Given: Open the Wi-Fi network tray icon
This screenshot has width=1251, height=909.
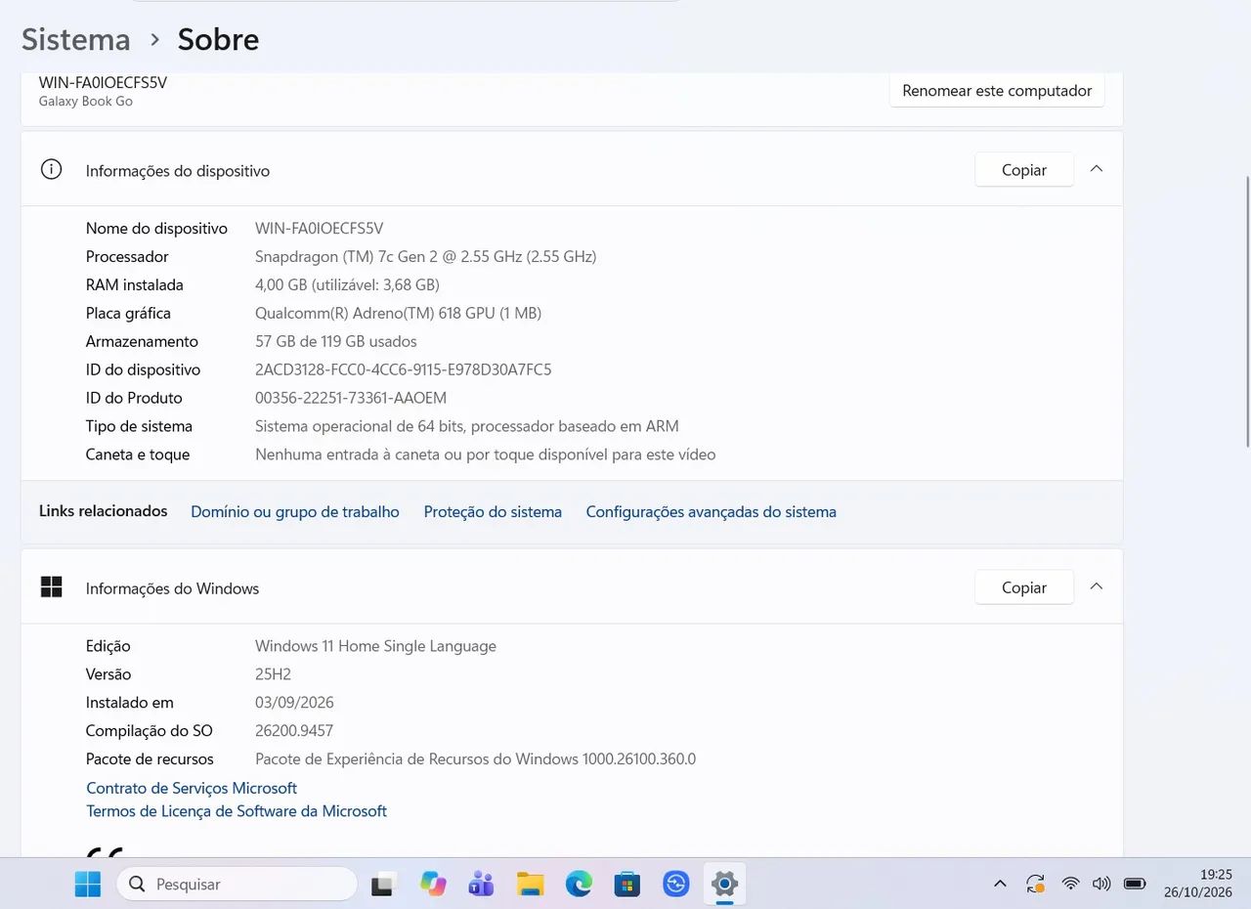Looking at the screenshot, I should pos(1070,884).
